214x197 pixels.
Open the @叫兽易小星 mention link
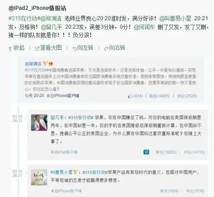click(x=175, y=18)
